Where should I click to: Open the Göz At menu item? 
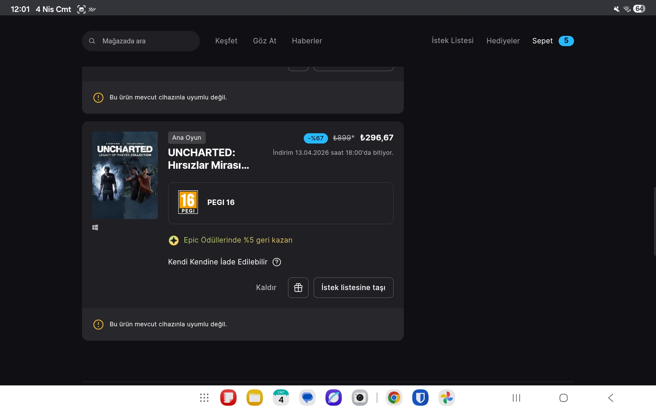click(x=264, y=41)
